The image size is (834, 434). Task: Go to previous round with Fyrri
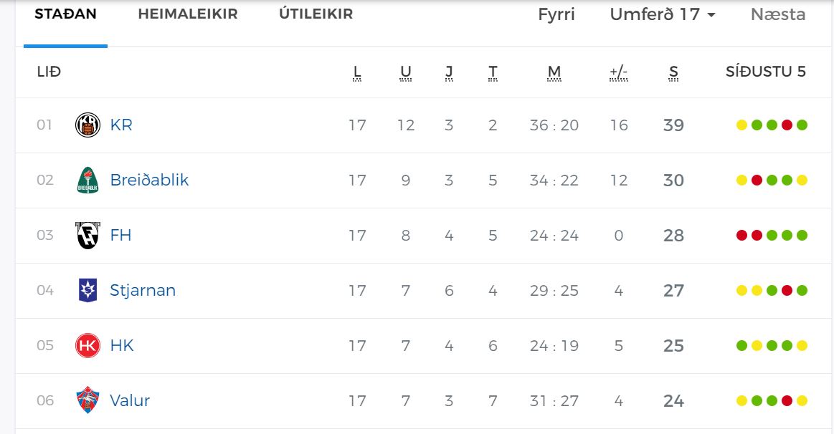click(x=556, y=14)
